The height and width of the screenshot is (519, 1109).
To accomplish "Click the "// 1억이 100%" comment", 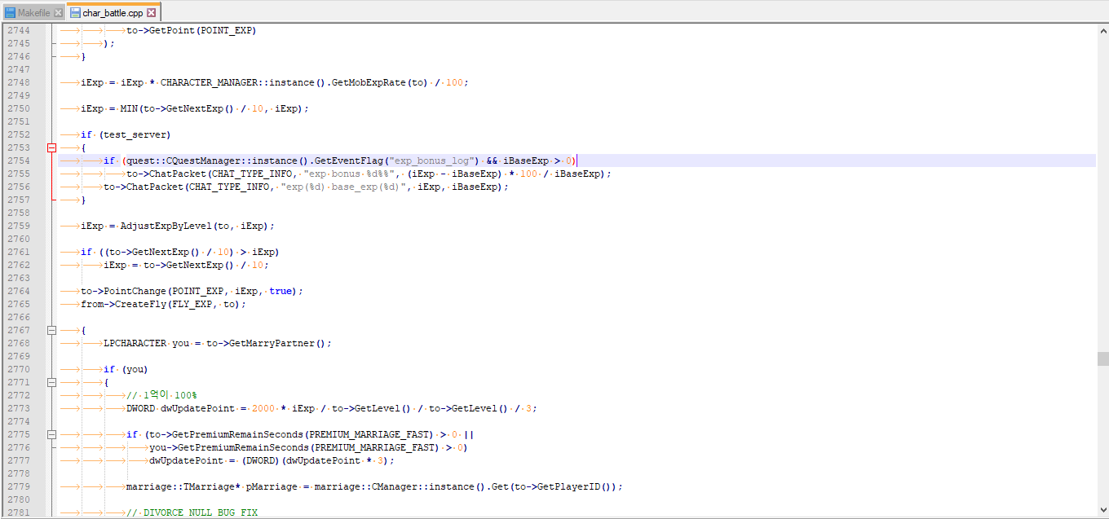I will coord(161,395).
